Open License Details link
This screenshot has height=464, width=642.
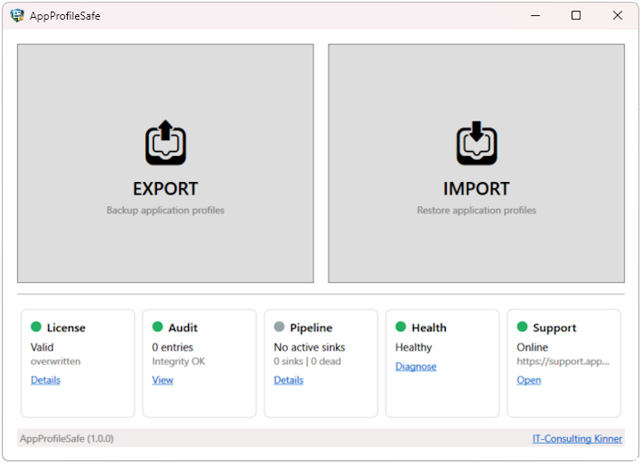[45, 380]
